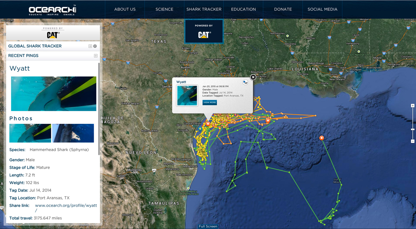Click the Tag Location Port Aransas text
The width and height of the screenshot is (416, 229).
(x=39, y=198)
